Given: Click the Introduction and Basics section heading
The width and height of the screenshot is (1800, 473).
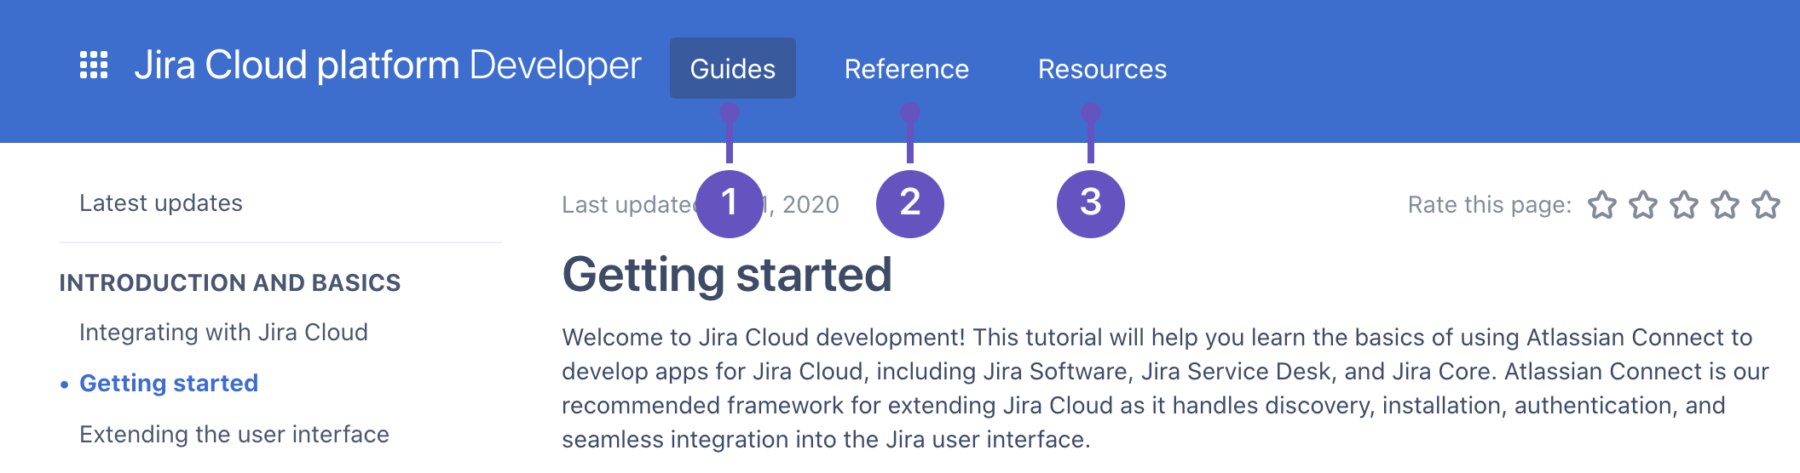Looking at the screenshot, I should point(230,282).
